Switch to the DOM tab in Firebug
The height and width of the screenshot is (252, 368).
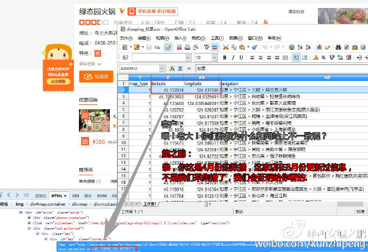click(x=102, y=196)
